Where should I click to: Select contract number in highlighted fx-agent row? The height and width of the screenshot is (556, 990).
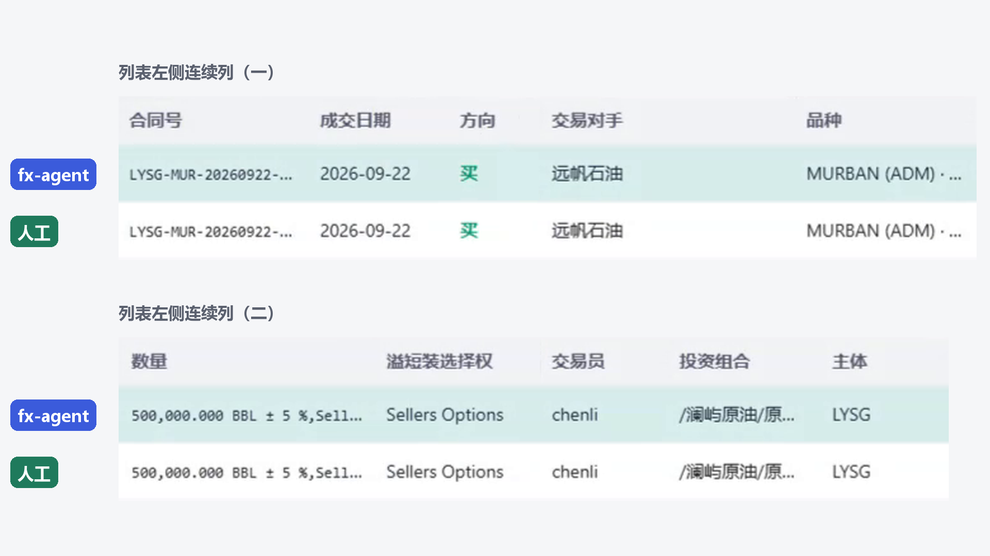(x=211, y=175)
